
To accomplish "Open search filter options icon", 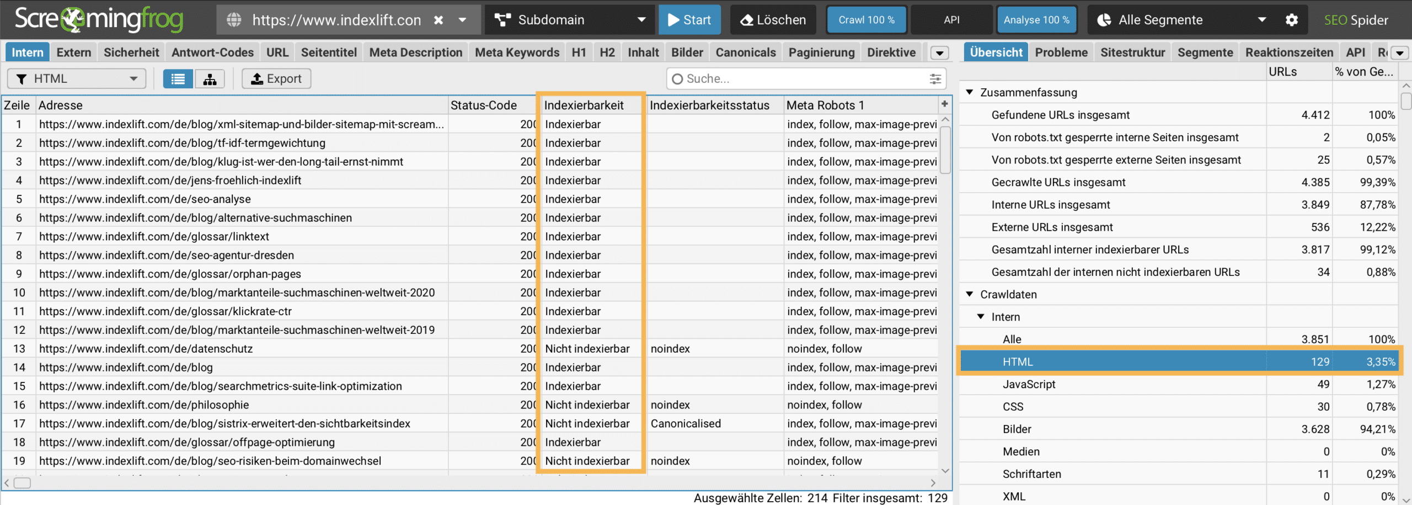I will pos(935,79).
